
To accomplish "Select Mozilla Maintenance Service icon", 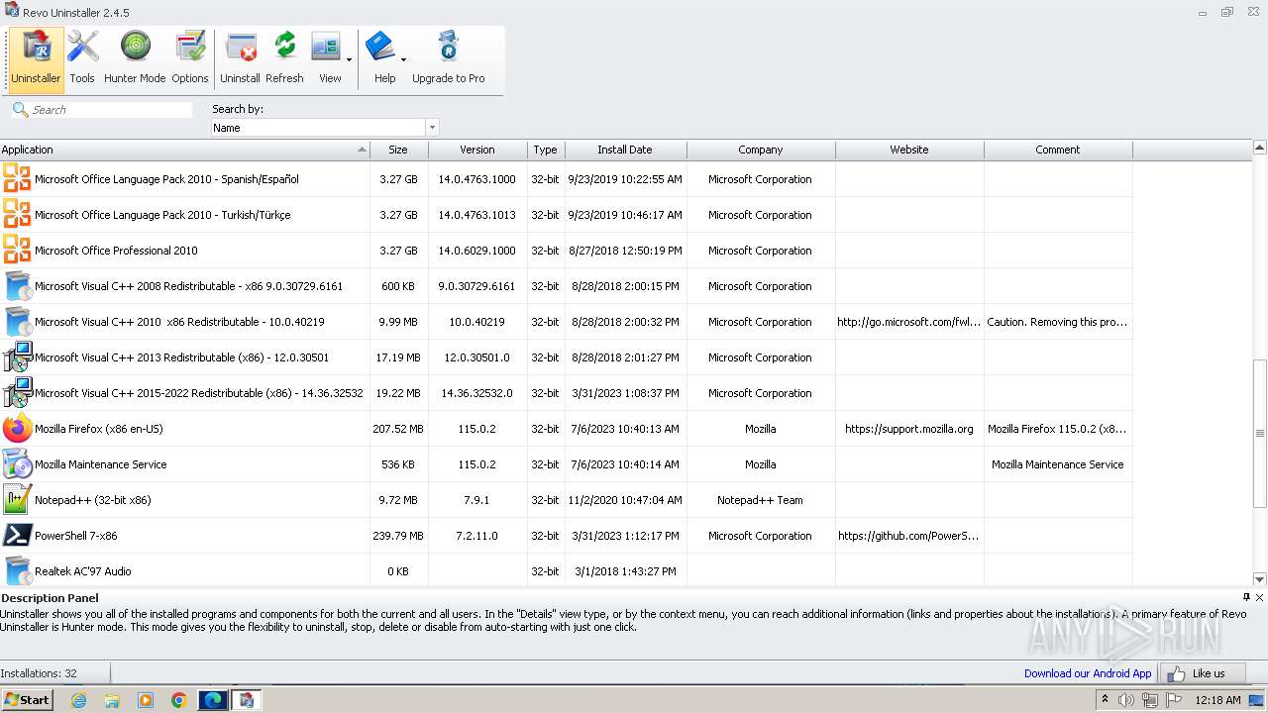I will point(17,463).
